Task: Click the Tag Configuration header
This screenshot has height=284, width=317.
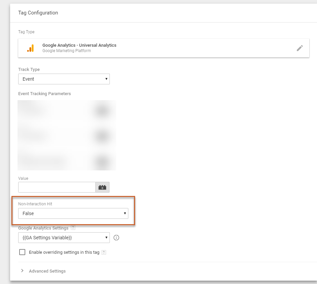Action: point(38,13)
